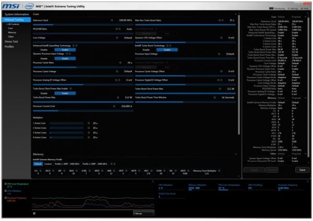313x221 pixels.
Task: Select Manual Tuning in the sidebar
Action: [16, 20]
